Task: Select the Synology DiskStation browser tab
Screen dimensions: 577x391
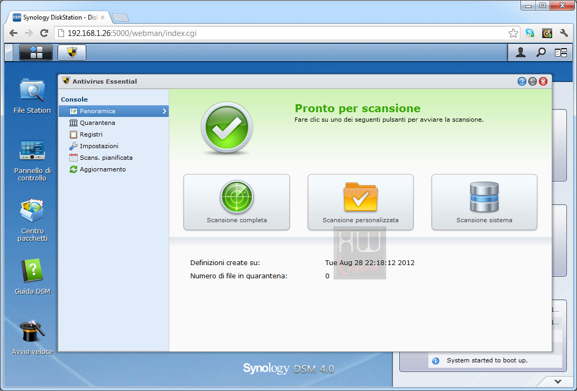Action: point(59,17)
